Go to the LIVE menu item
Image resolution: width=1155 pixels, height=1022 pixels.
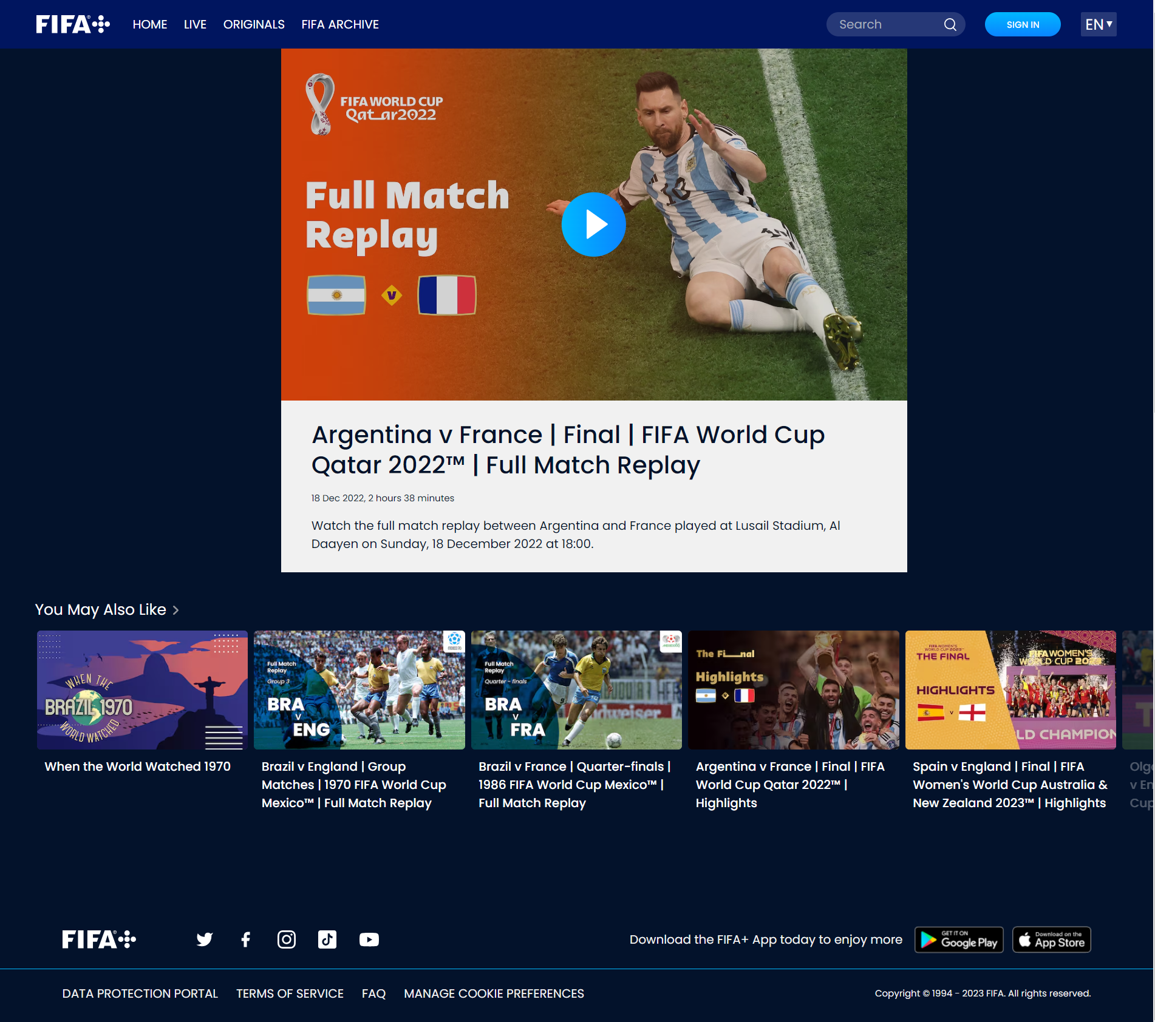coord(195,24)
